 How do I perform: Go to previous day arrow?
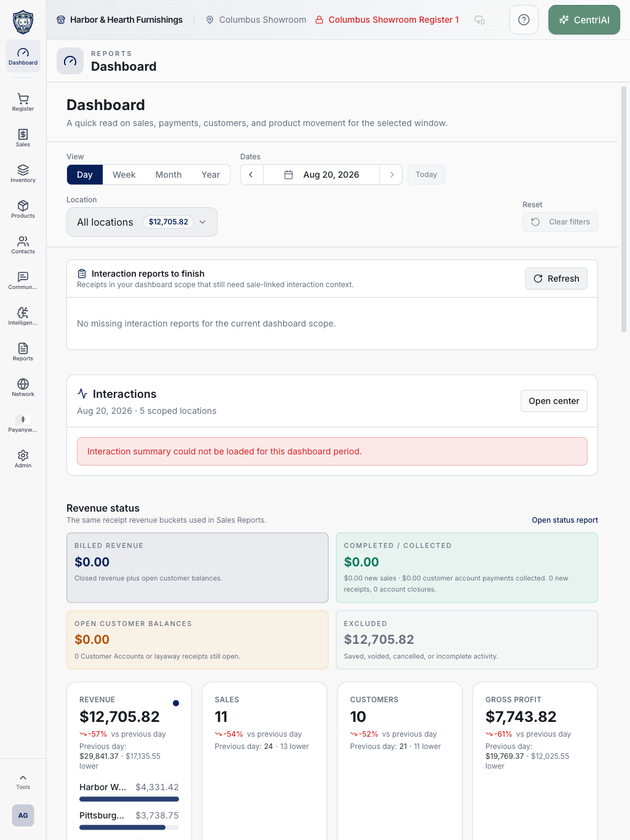point(251,175)
